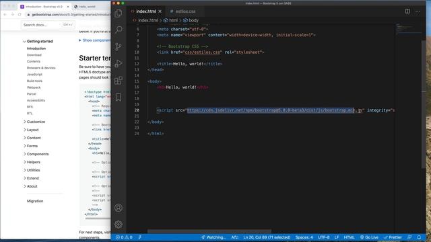
Task: Show errors and warnings in status bar
Action: click(x=124, y=237)
